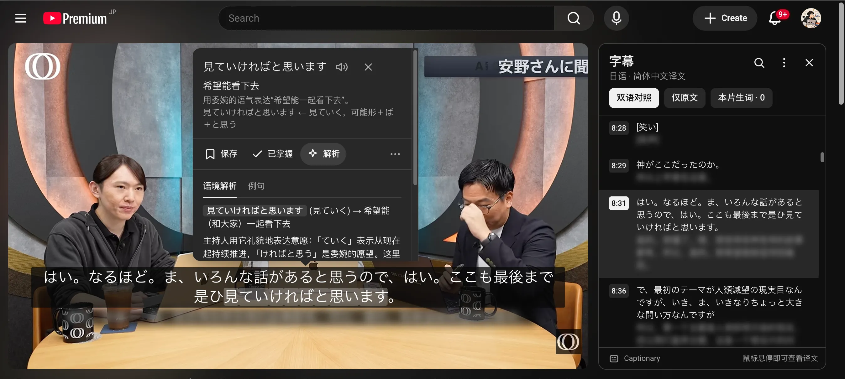Image resolution: width=845 pixels, height=379 pixels.
Task: Mark the phrase as 已掌握
Action: [273, 154]
